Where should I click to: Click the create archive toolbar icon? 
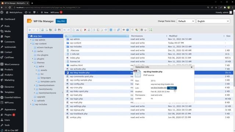click(x=137, y=30)
